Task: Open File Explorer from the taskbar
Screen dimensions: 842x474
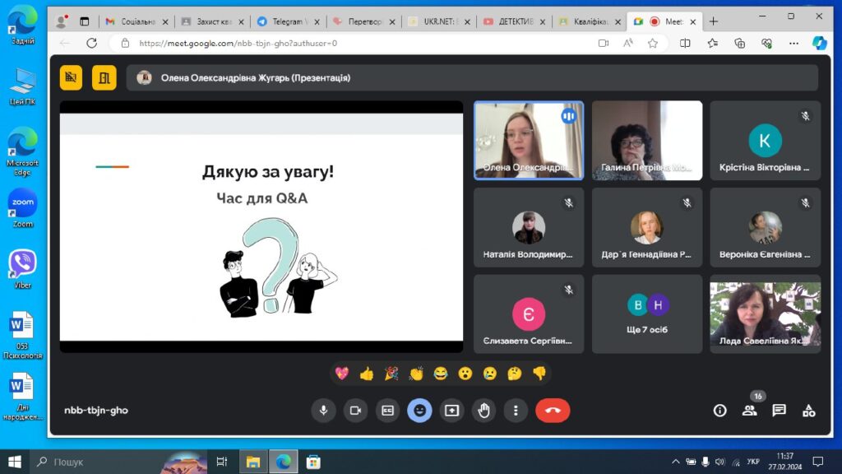Action: pos(253,462)
